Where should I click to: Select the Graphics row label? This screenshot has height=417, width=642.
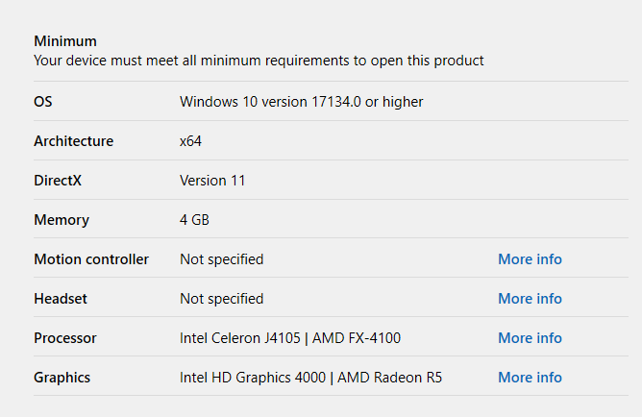click(x=62, y=378)
